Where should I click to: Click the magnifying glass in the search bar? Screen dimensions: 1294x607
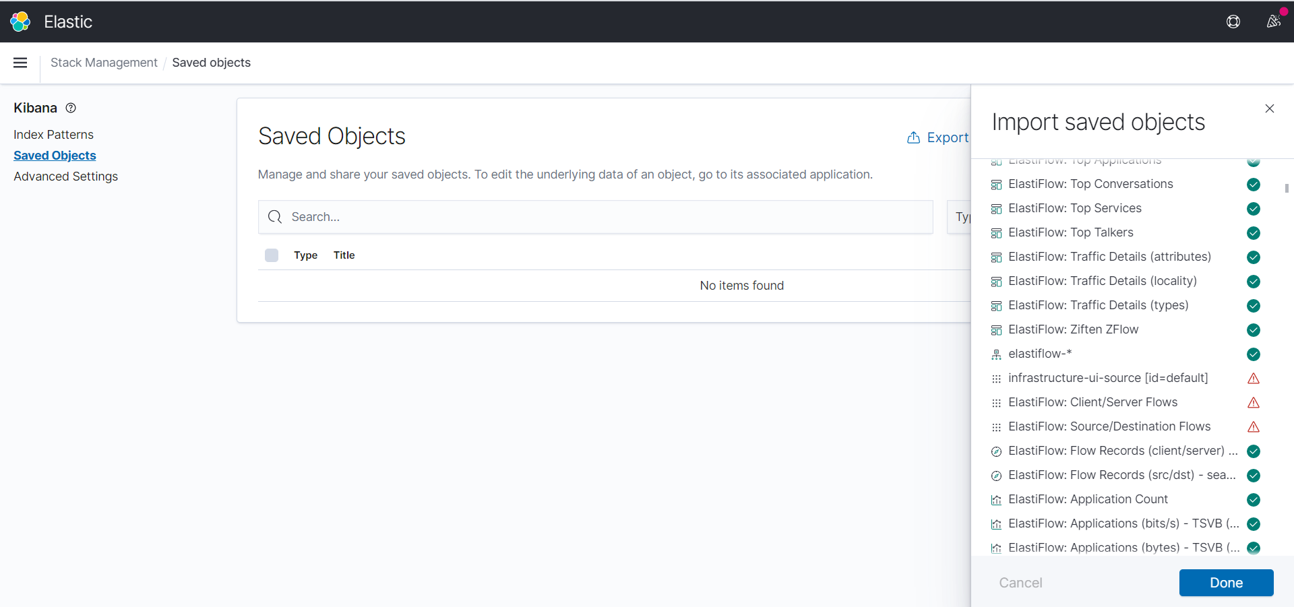point(275,217)
